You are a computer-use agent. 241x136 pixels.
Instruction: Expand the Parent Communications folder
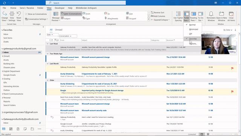2,94
